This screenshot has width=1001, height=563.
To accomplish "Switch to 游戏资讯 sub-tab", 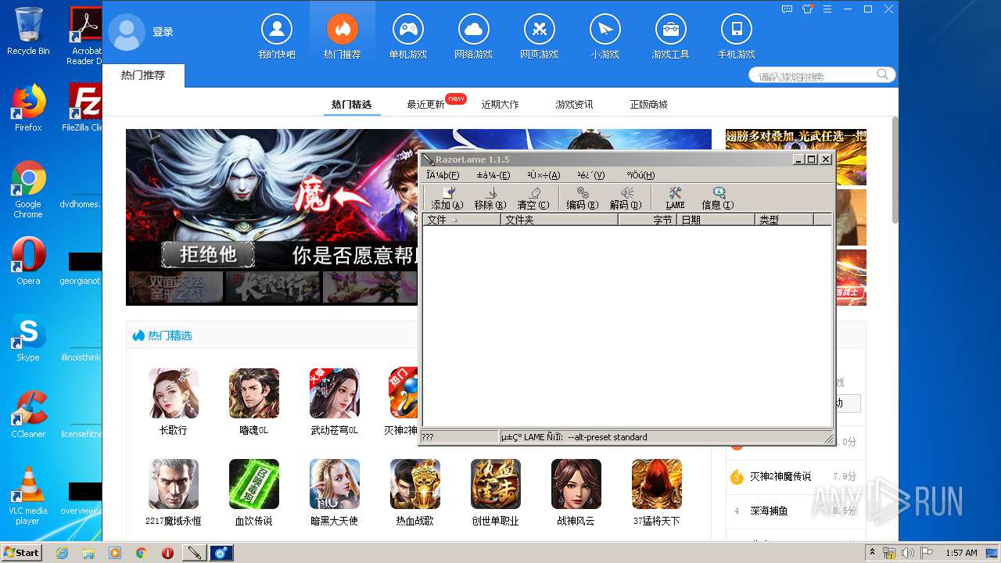I will (x=574, y=104).
